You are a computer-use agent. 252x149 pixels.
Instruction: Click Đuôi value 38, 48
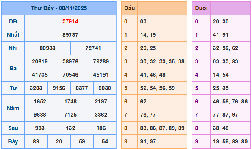coord(221,128)
